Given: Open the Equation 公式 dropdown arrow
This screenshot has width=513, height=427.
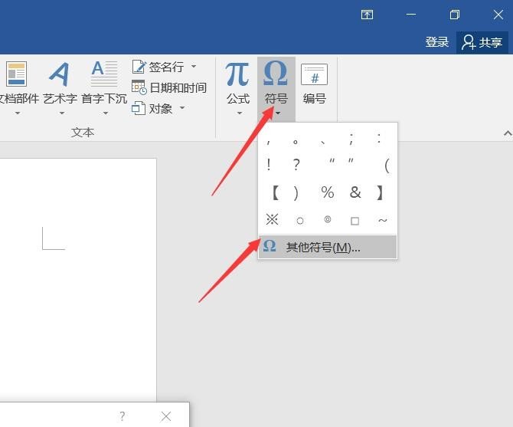Looking at the screenshot, I should click(238, 113).
